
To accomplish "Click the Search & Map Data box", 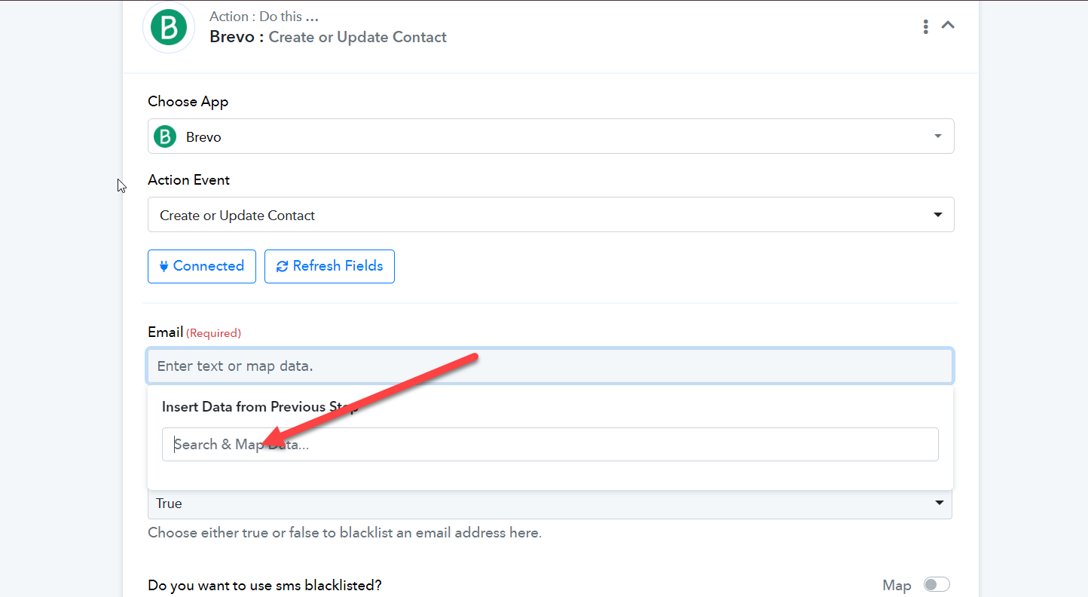I will tap(550, 445).
